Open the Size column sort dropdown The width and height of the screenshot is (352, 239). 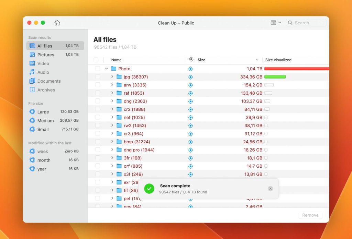click(257, 59)
